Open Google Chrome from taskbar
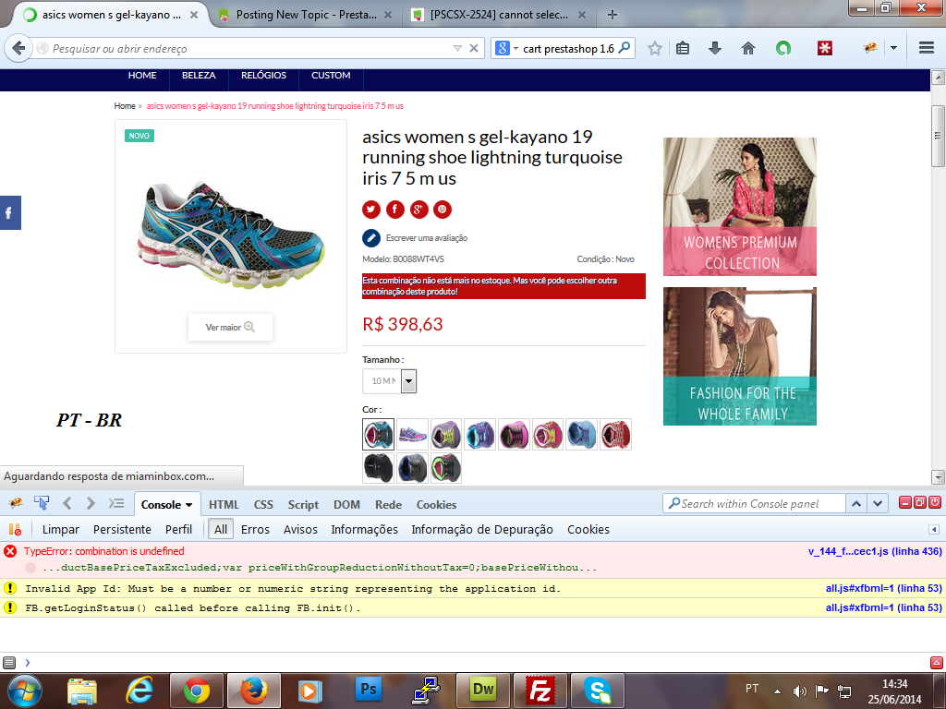946x709 pixels. [197, 691]
